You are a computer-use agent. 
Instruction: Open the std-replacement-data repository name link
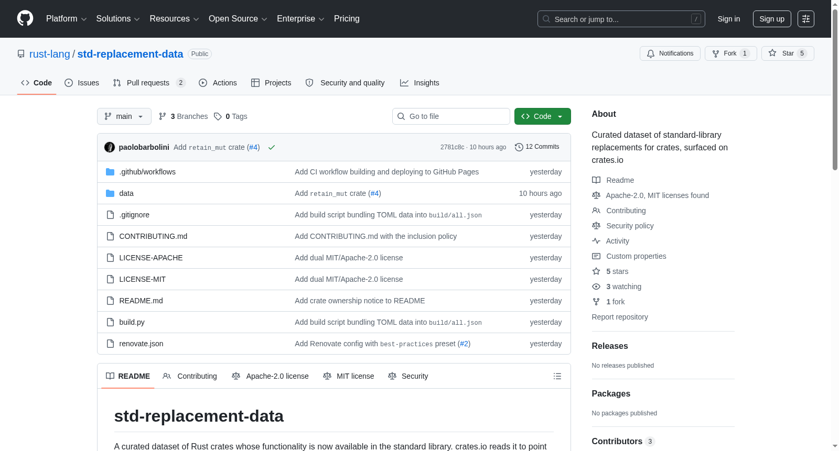(131, 54)
